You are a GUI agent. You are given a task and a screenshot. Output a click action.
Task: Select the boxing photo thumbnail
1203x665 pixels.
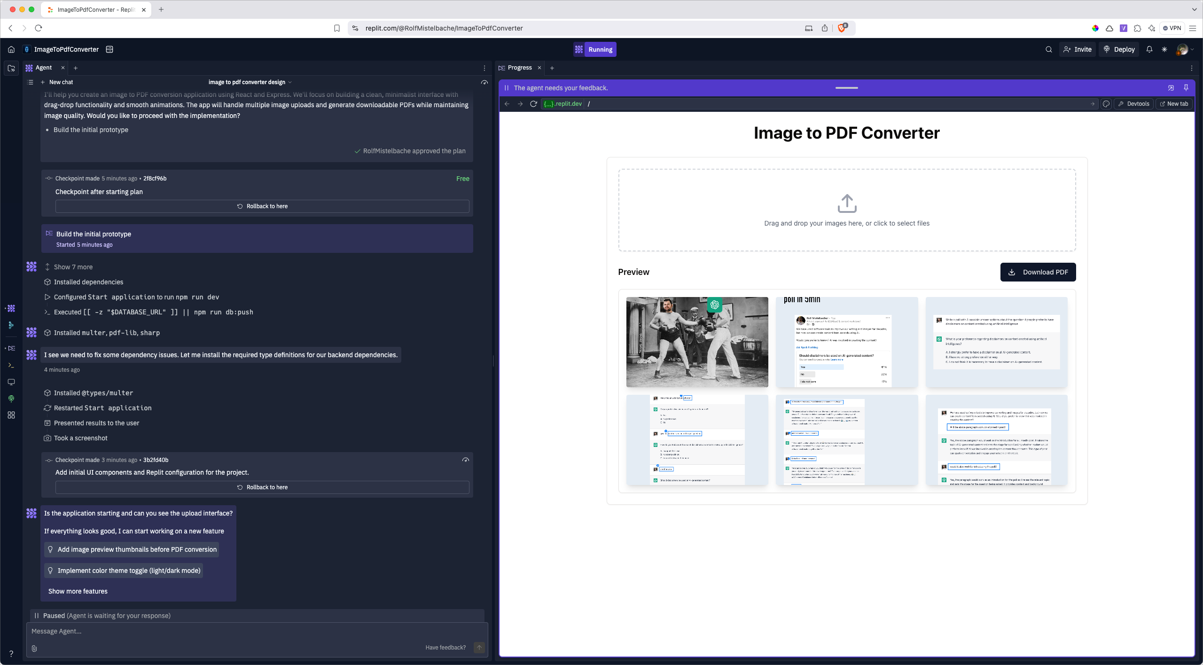[697, 342]
